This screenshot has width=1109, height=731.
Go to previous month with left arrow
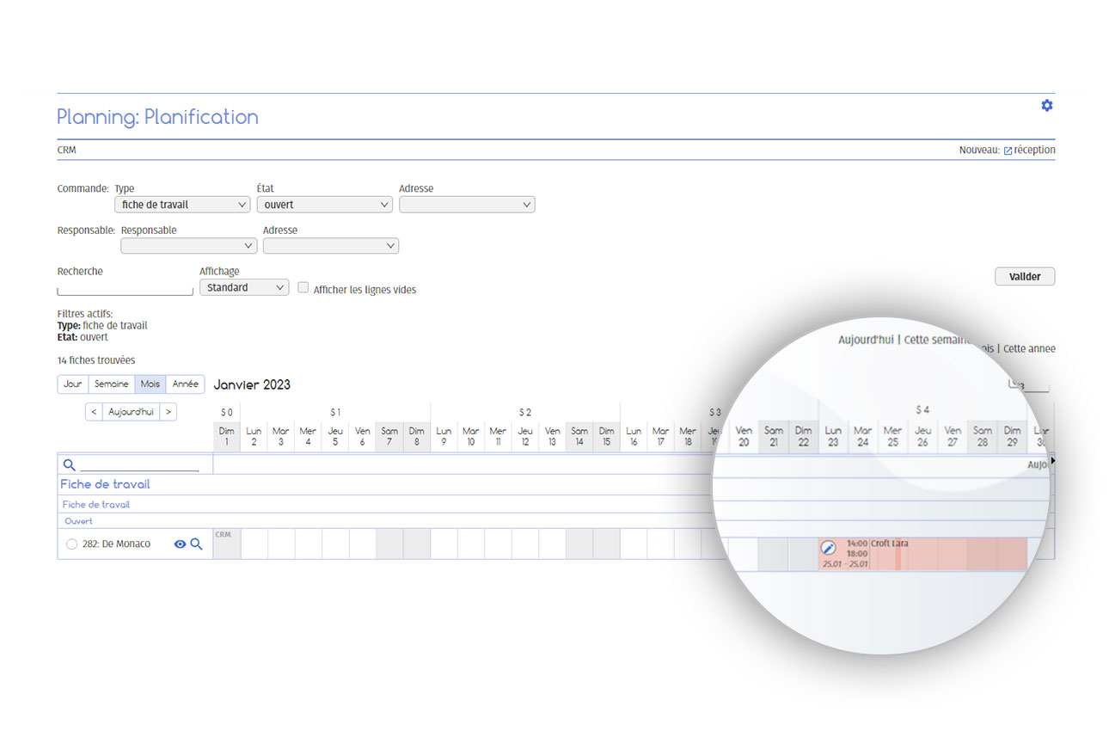coord(94,412)
